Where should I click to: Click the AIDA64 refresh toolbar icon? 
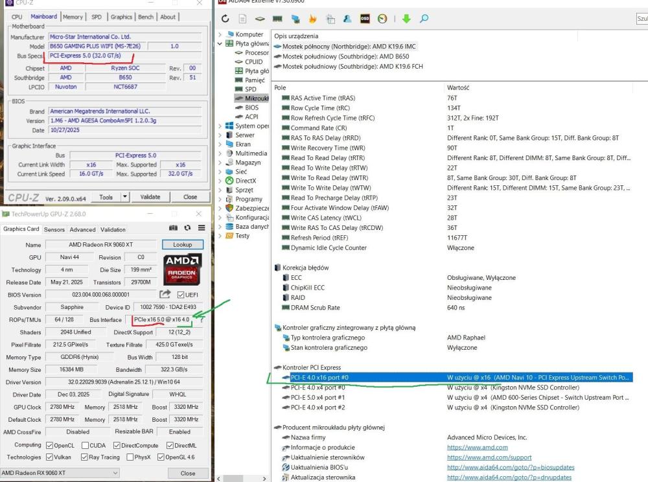[225, 19]
